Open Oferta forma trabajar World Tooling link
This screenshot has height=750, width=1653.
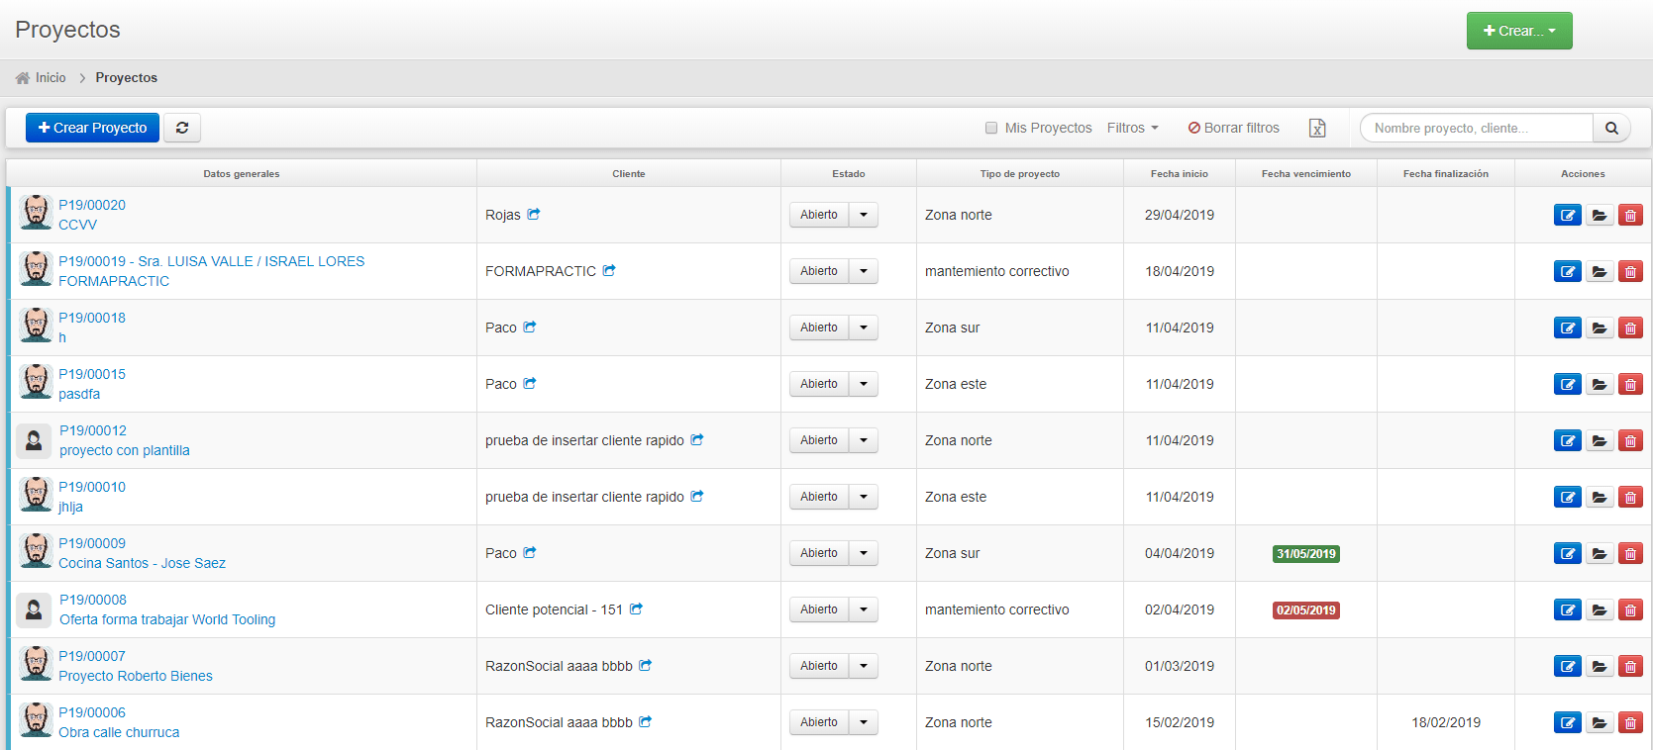click(167, 619)
